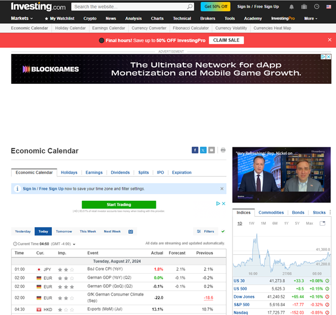The height and width of the screenshot is (315, 336).
Task: Switch to the Dividends tab
Action: (120, 173)
